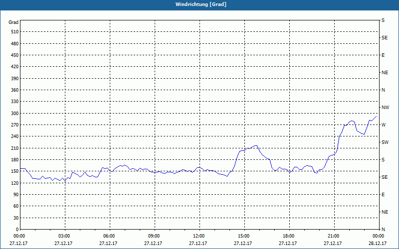Click the 360 degree axis label
The width and height of the screenshot is (399, 249).
click(15, 90)
